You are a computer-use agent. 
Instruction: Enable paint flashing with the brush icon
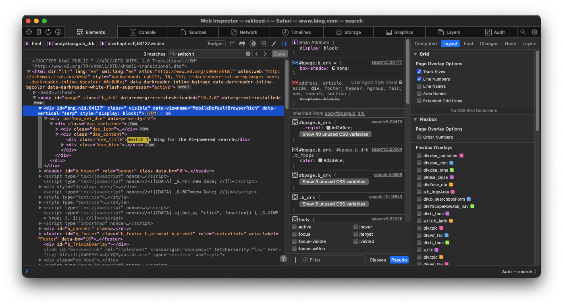(274, 44)
